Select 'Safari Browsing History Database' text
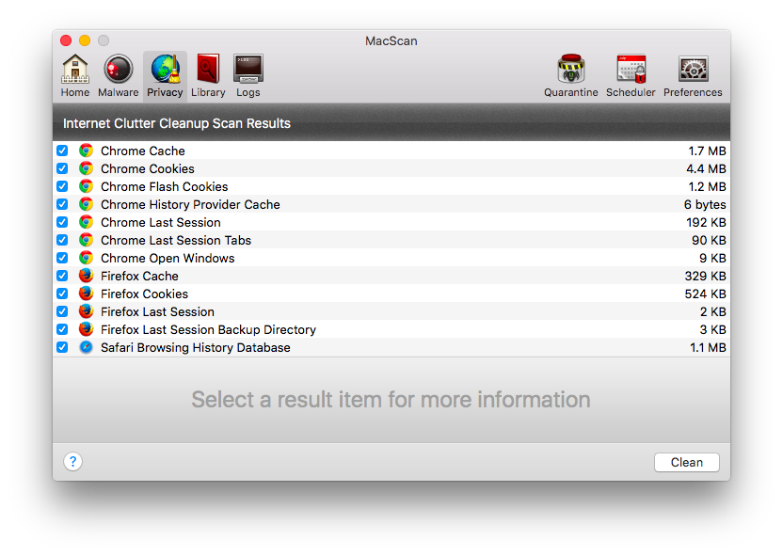 195,347
